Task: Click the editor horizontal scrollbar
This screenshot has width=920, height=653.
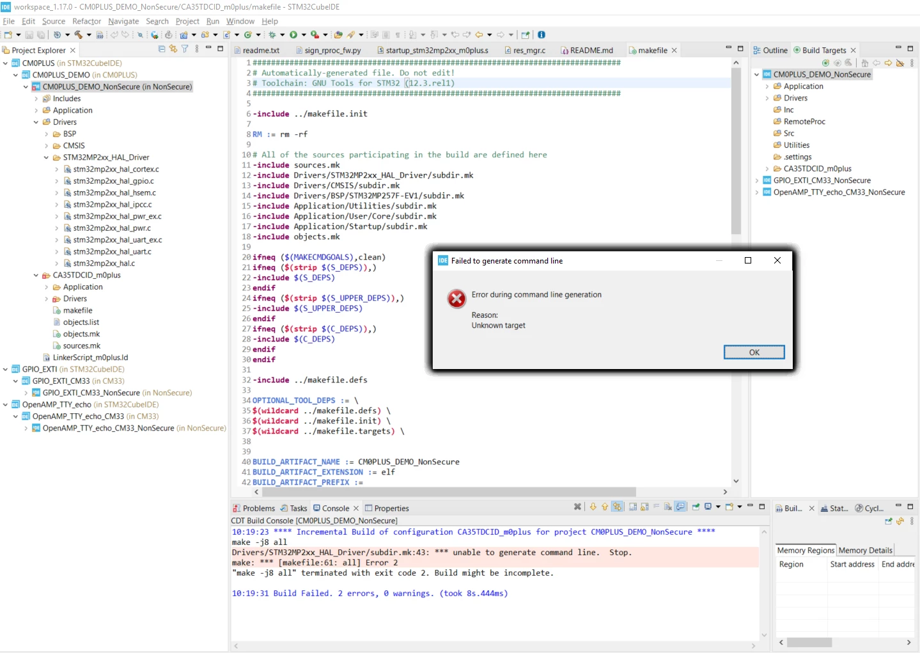Action: (x=448, y=492)
